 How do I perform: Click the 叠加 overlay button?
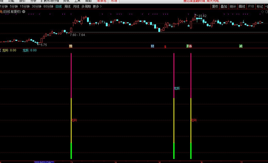pos(224,6)
